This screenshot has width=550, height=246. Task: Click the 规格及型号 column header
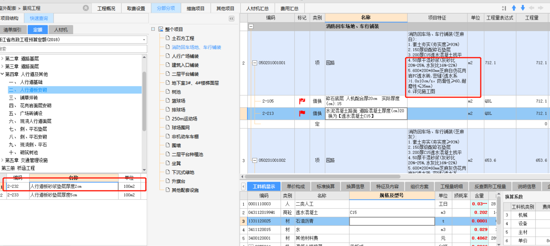392,195
